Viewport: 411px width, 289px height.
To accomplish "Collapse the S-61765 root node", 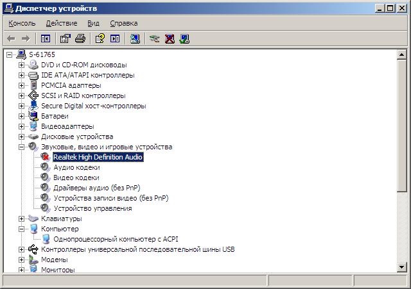I will (x=10, y=54).
